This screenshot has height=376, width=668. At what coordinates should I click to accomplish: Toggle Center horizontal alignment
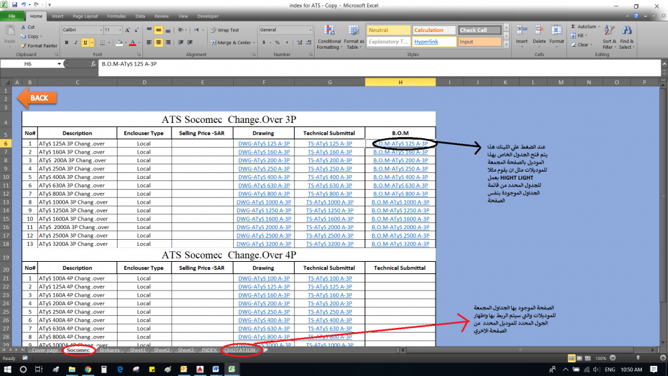(x=158, y=43)
